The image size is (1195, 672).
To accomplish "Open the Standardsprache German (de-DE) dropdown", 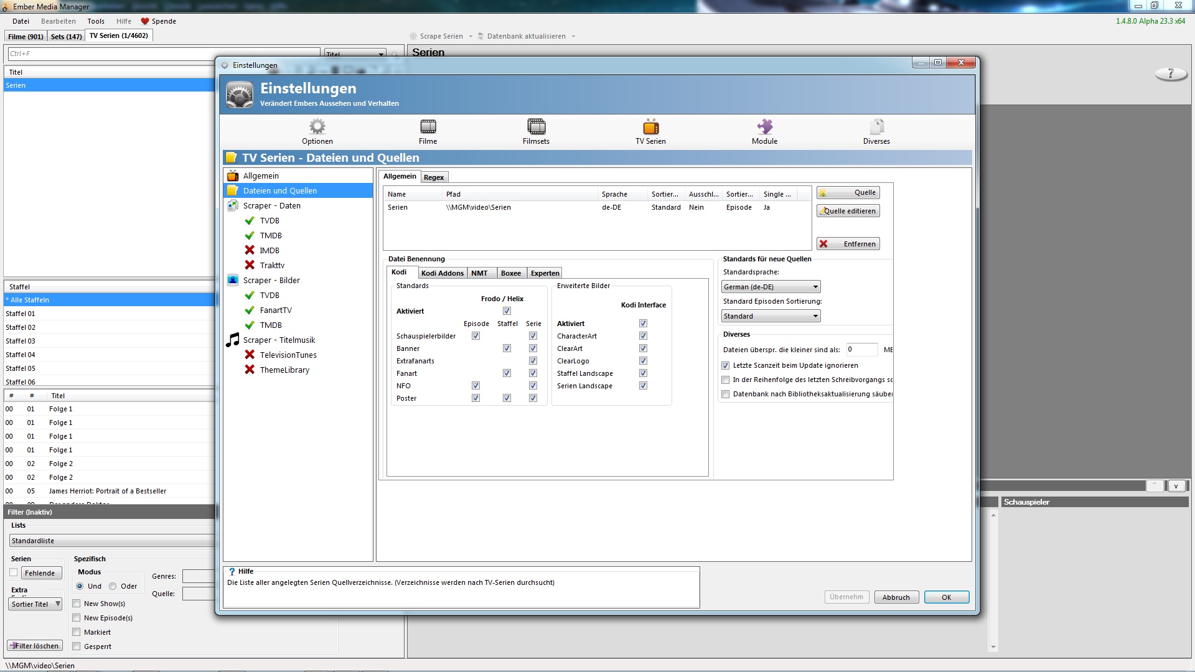I will [771, 287].
